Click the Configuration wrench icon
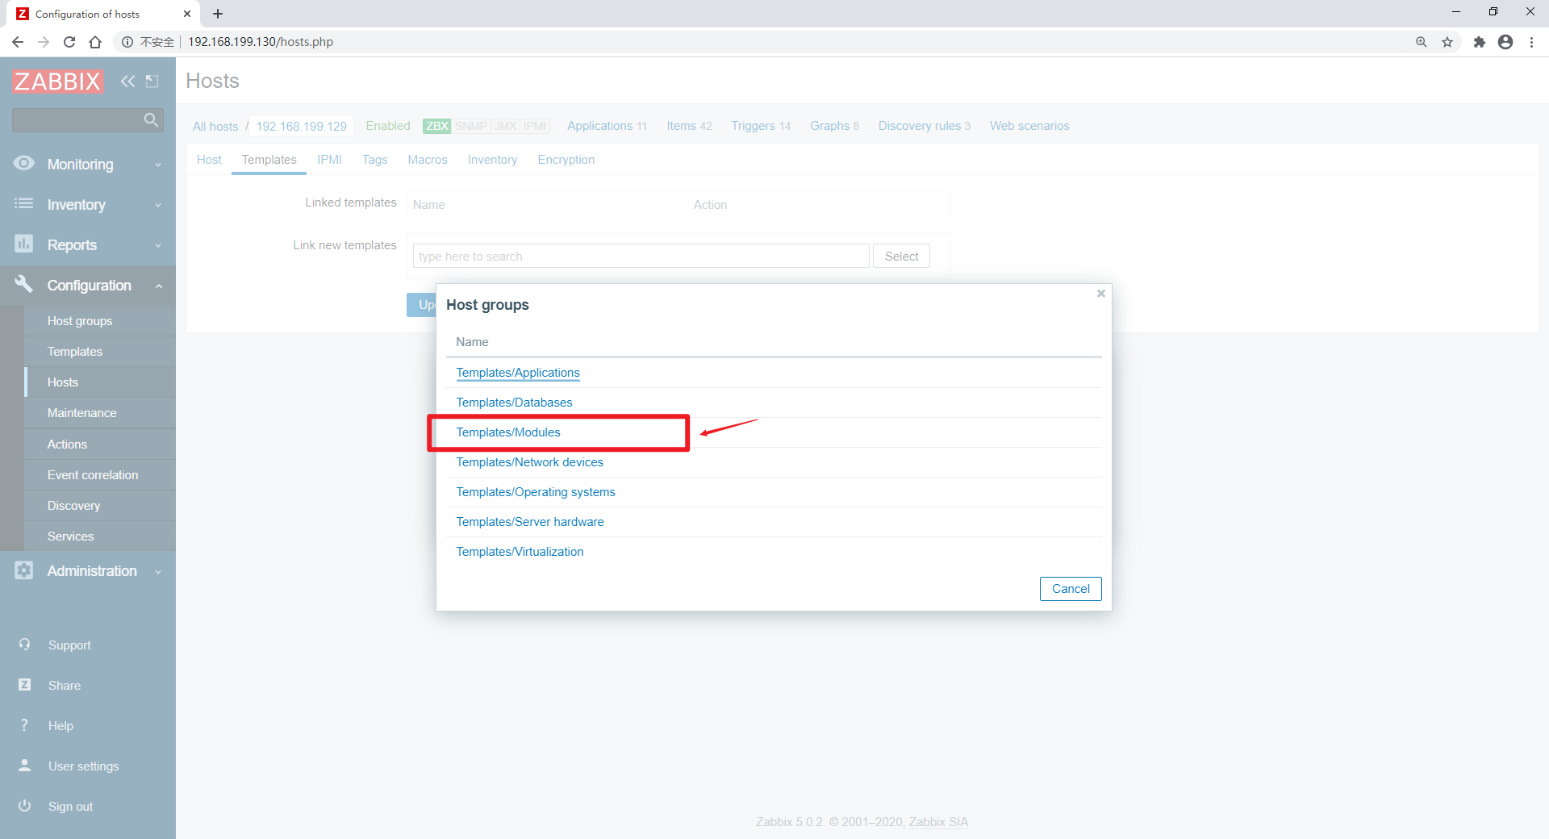The height and width of the screenshot is (839, 1549). coord(24,284)
